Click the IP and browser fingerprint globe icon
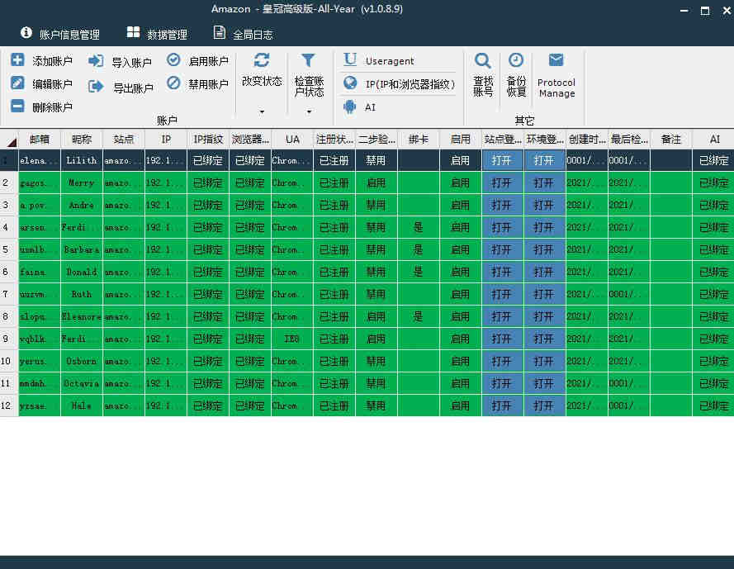The image size is (734, 569). pyautogui.click(x=350, y=83)
